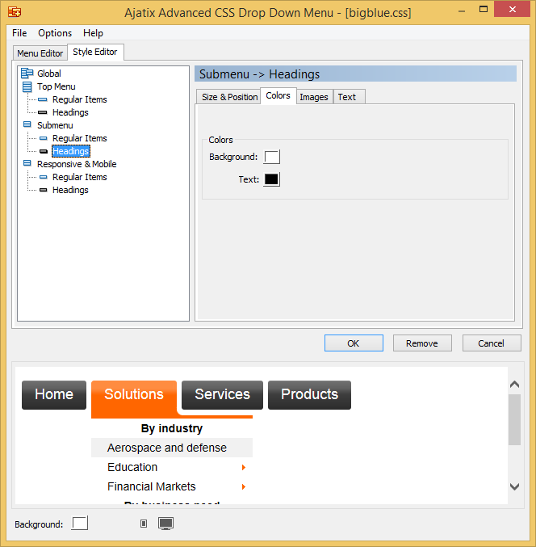Pick the heading Background color swatch
The height and width of the screenshot is (547, 536).
coord(272,157)
